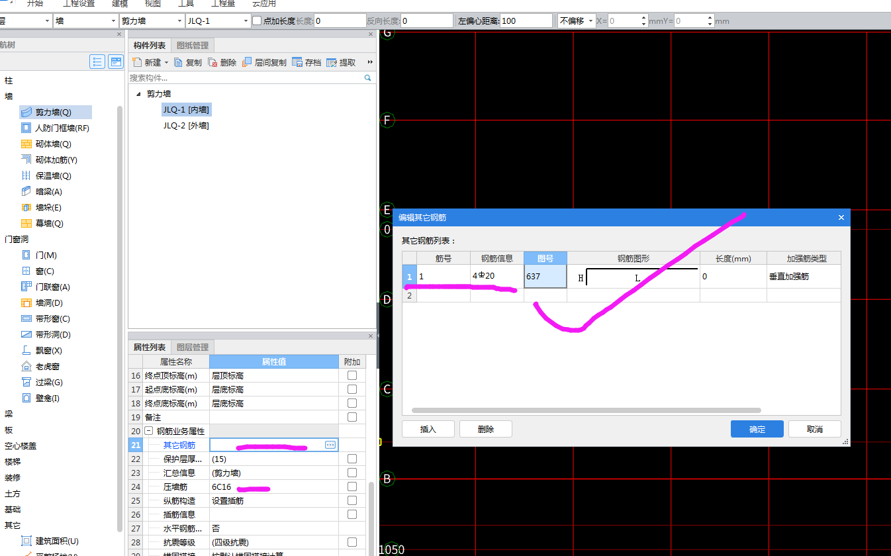Viewport: 891px width, 556px height.
Task: Click 插入 in the 编辑其它钢筋 dialog
Action: (428, 429)
